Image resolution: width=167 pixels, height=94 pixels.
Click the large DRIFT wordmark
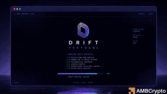point(83,43)
